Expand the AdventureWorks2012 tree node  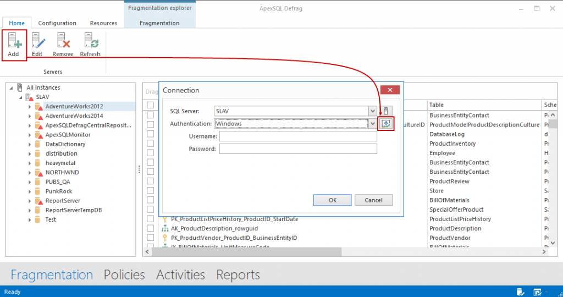pos(30,107)
